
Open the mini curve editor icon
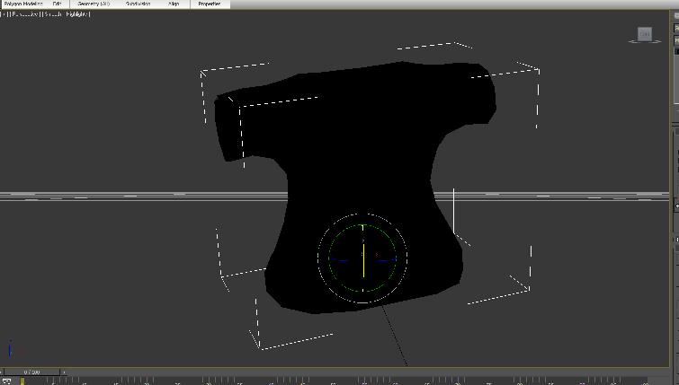tap(5, 381)
